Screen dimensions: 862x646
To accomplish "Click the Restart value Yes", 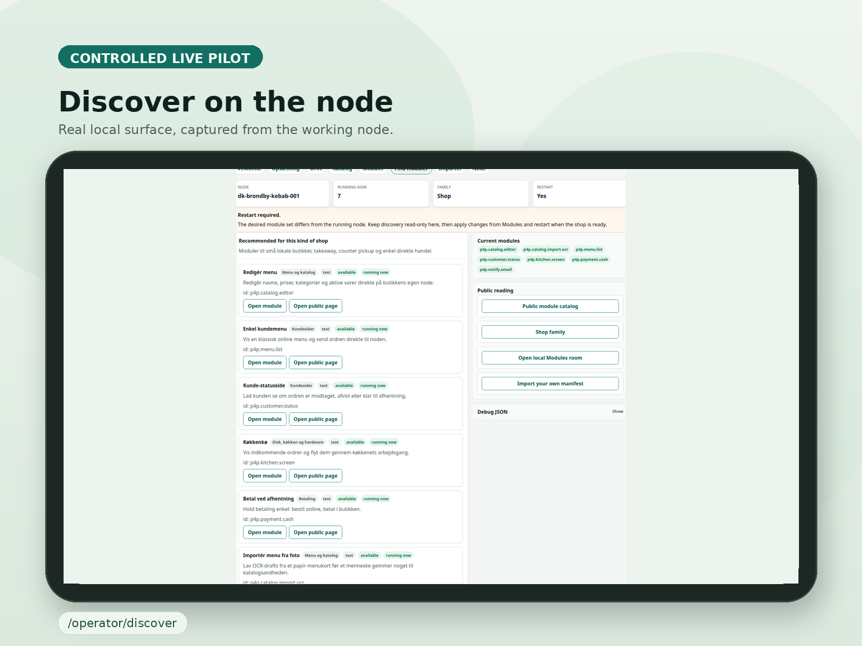I will tap(541, 196).
